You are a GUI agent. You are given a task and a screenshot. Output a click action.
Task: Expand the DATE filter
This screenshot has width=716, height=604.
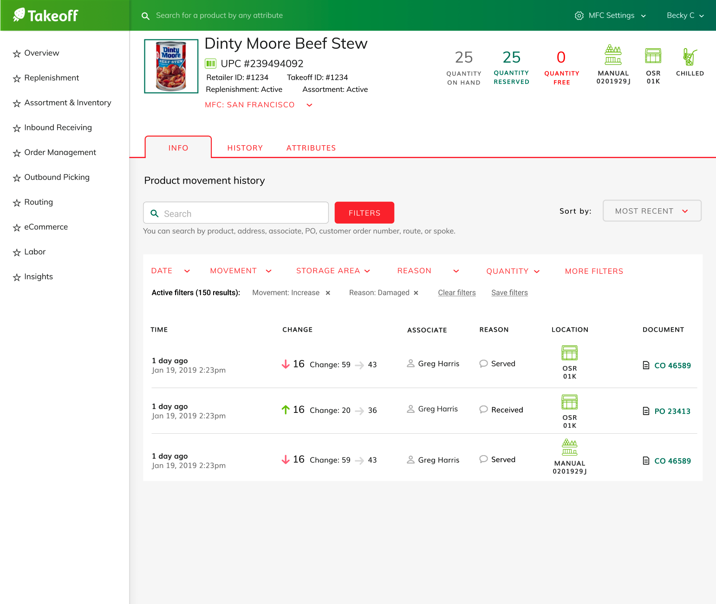pyautogui.click(x=170, y=271)
